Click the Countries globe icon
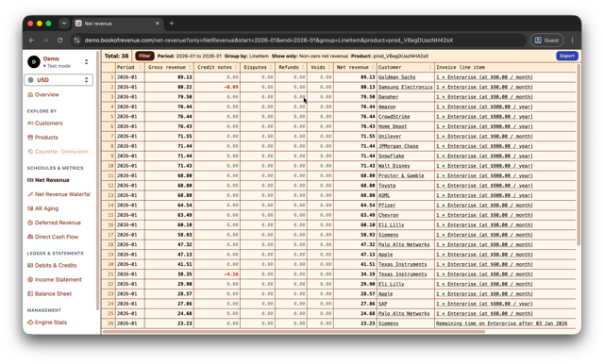 click(x=30, y=152)
